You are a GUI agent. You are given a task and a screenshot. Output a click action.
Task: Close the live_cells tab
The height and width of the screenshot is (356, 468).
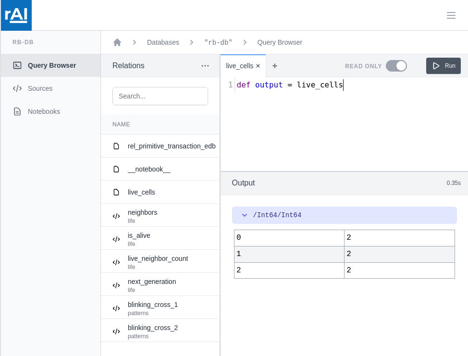pos(258,66)
